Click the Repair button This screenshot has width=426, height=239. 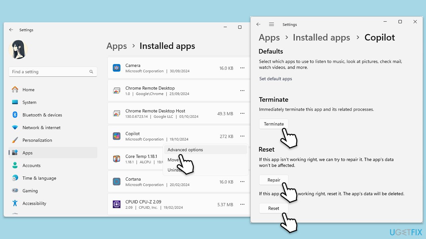pyautogui.click(x=274, y=180)
